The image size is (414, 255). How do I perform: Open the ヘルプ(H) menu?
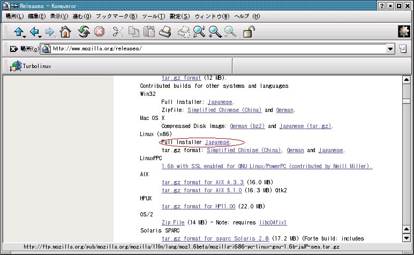pos(247,17)
